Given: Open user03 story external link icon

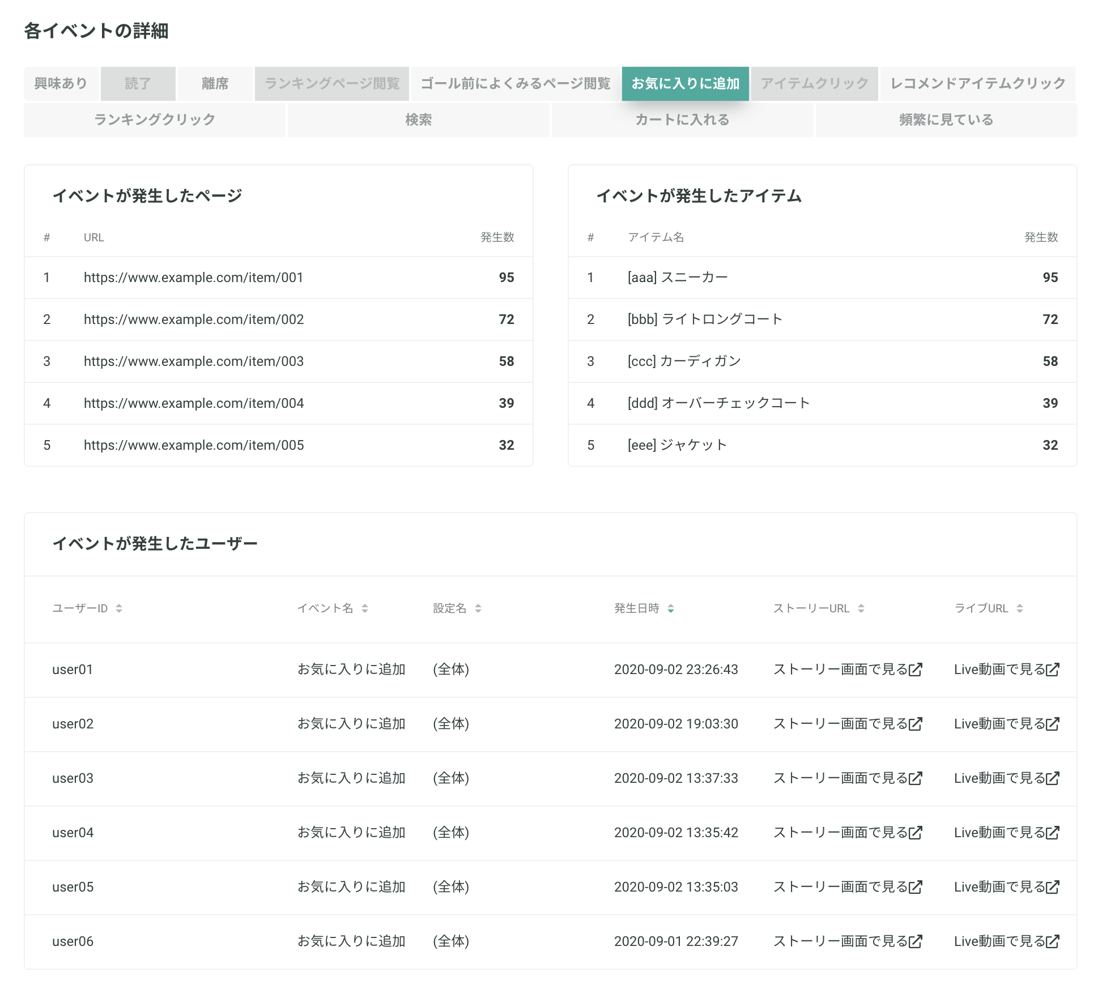Looking at the screenshot, I should coord(916,778).
